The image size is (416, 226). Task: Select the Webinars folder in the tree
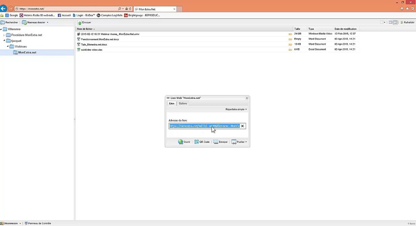coord(18,46)
